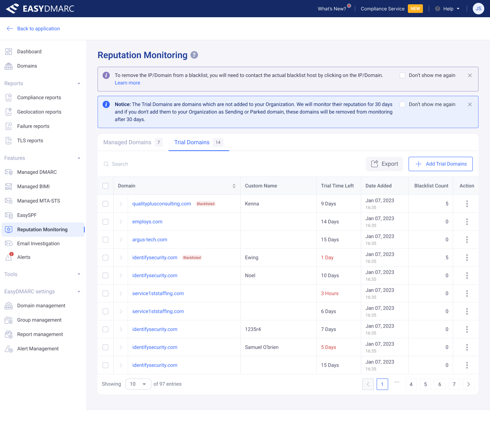This screenshot has width=490, height=423.
Task: Open action menu for qualityplusconsulting.com row
Action: click(x=467, y=204)
